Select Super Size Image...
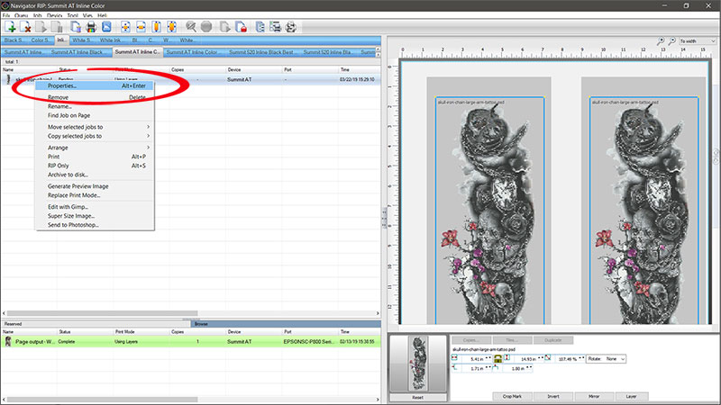 point(96,216)
